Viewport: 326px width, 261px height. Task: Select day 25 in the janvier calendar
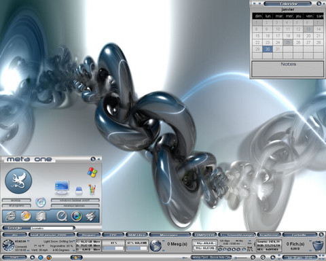(288, 42)
